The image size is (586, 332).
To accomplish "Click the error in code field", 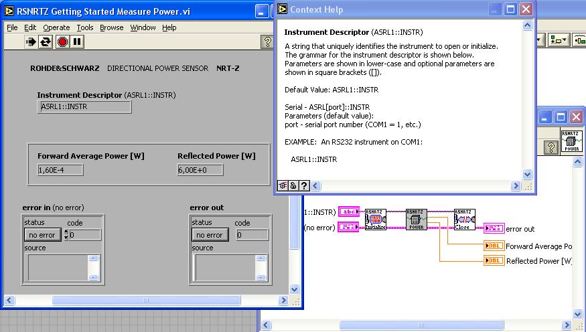I will point(85,235).
